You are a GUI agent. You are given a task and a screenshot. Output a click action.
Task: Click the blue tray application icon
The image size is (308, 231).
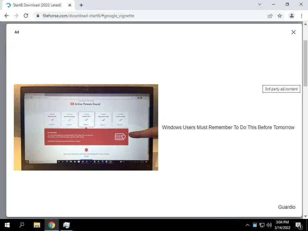point(255,225)
